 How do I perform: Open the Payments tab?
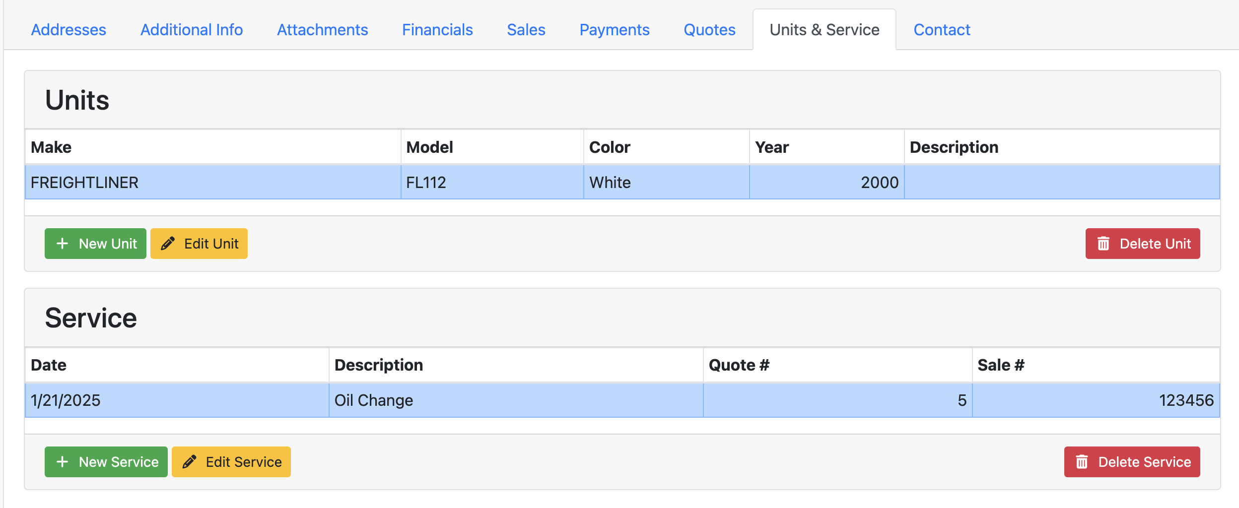[615, 30]
